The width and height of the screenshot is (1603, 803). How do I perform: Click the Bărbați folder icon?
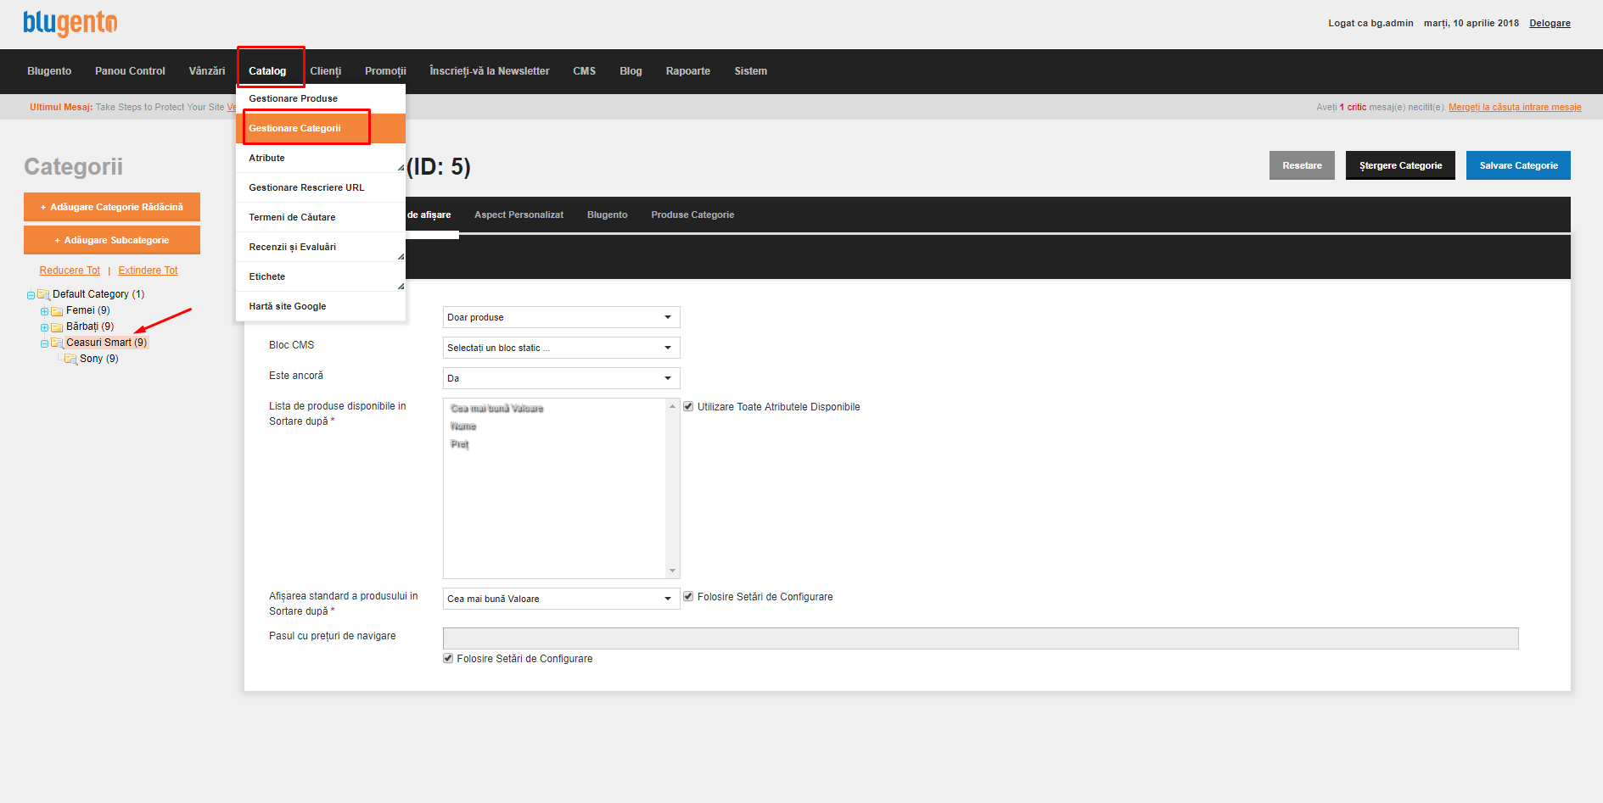(x=57, y=327)
